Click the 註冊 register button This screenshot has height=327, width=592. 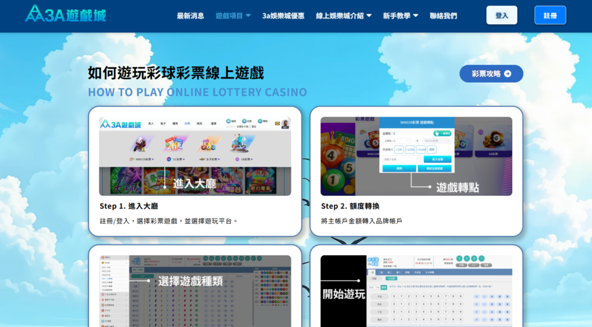tap(550, 16)
